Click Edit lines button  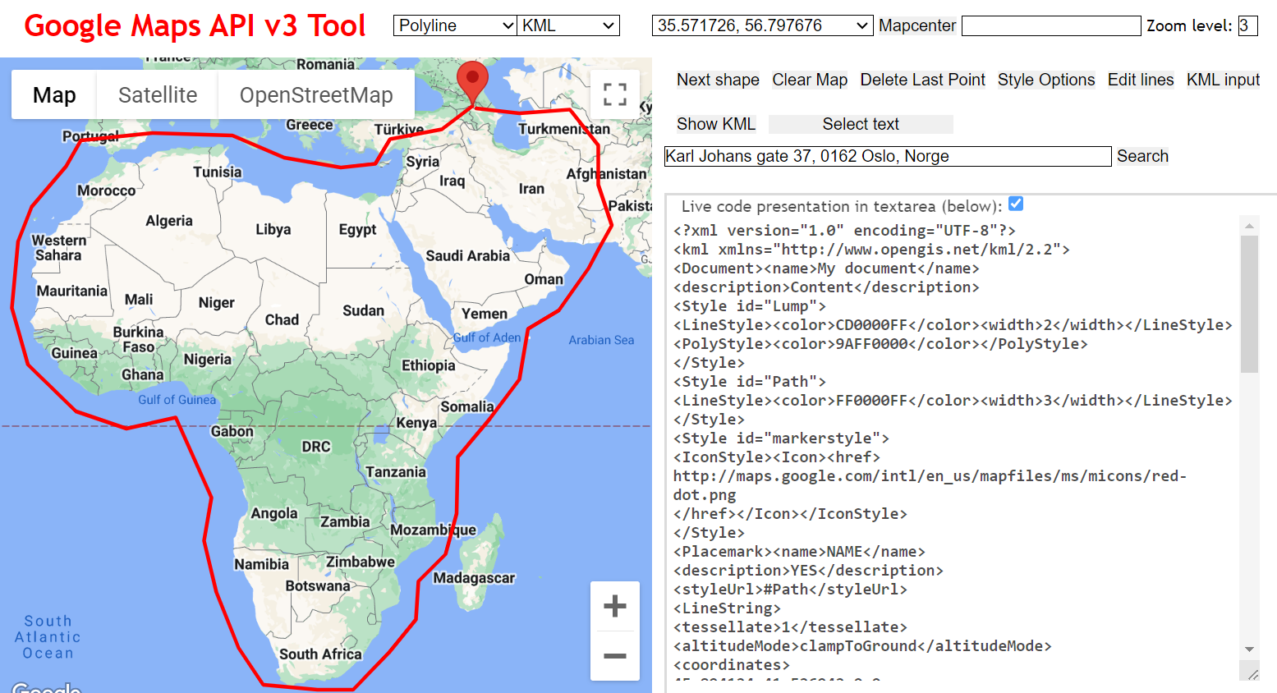1141,80
